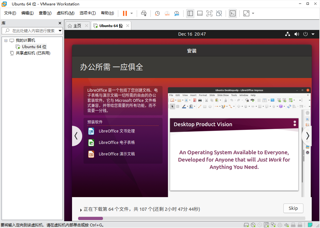The width and height of the screenshot is (320, 228).
Task: Expand the download details disclosure triangle
Action: point(81,210)
